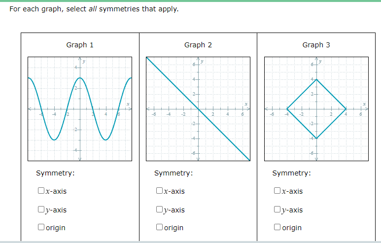The image size is (381, 243).
Task: Tick the origin checkbox under Graph 1
Action: point(41,228)
